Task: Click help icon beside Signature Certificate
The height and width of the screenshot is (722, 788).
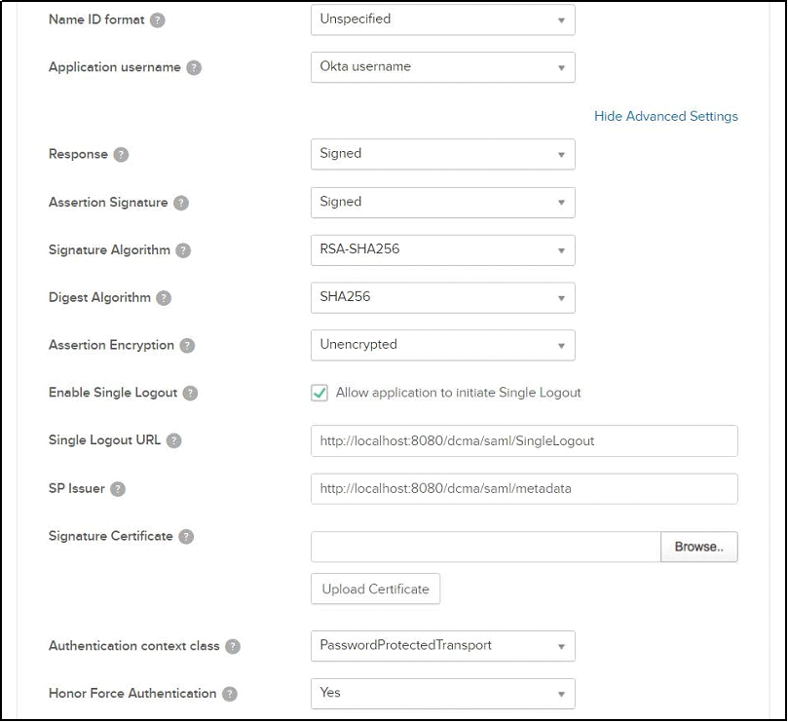Action: coord(186,537)
